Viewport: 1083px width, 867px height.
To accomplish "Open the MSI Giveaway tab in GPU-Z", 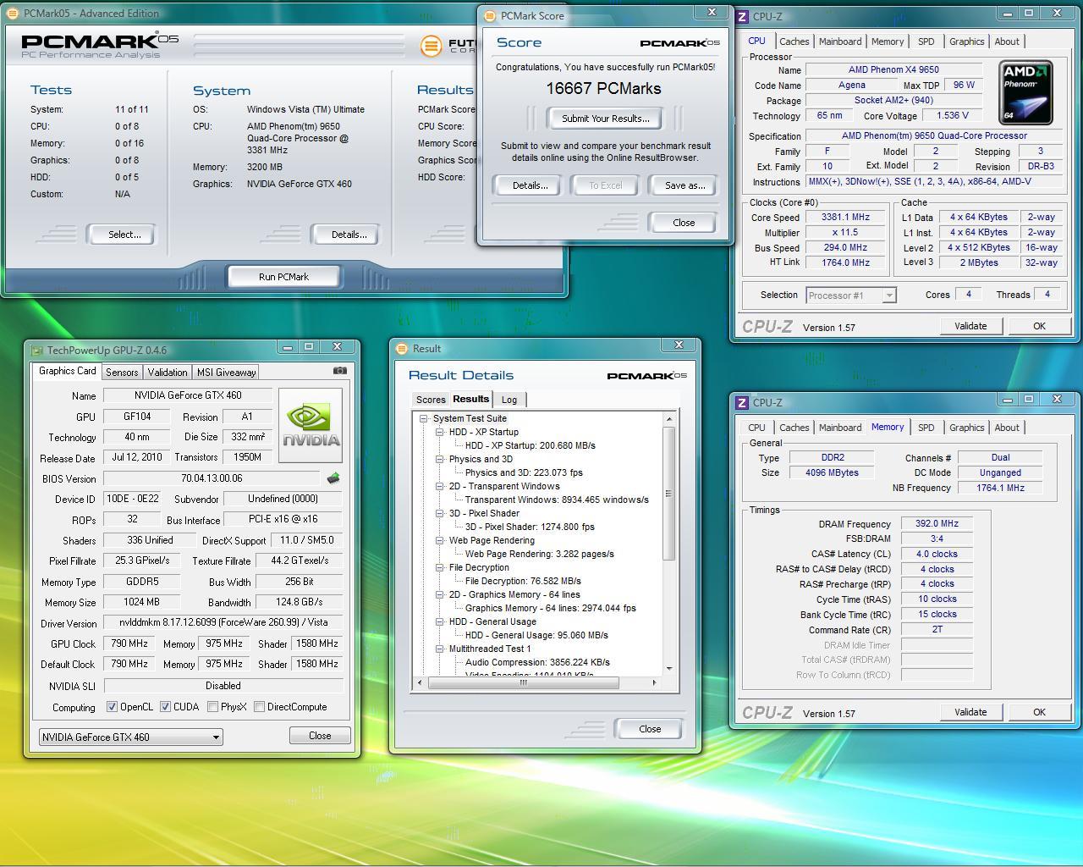I will [x=226, y=373].
